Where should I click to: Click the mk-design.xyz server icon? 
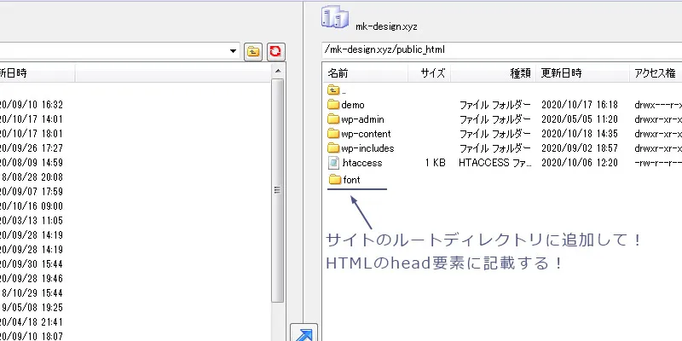pyautogui.click(x=333, y=16)
